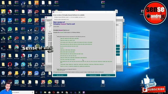Click the Octoplus Huawei taskbar button

[84, 92]
